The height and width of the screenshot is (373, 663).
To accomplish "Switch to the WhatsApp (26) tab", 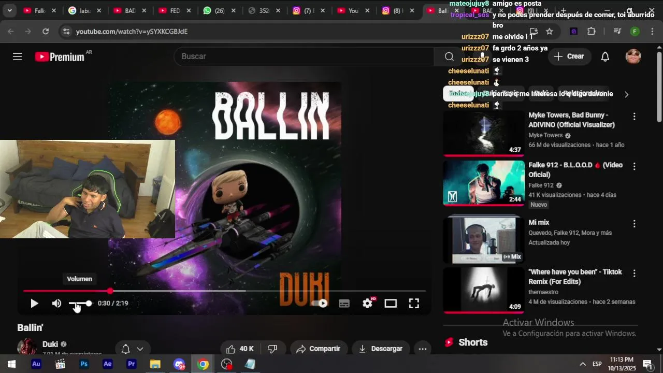I will tap(215, 10).
